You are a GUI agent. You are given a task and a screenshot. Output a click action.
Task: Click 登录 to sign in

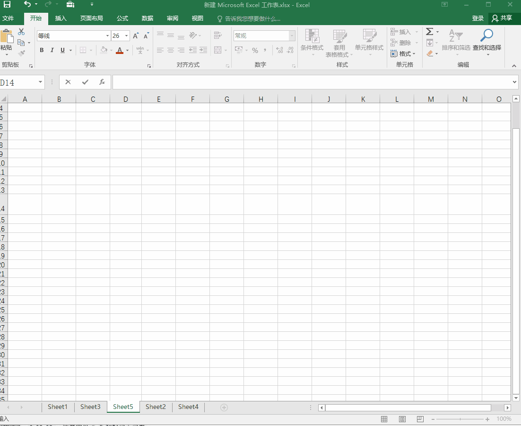[478, 18]
